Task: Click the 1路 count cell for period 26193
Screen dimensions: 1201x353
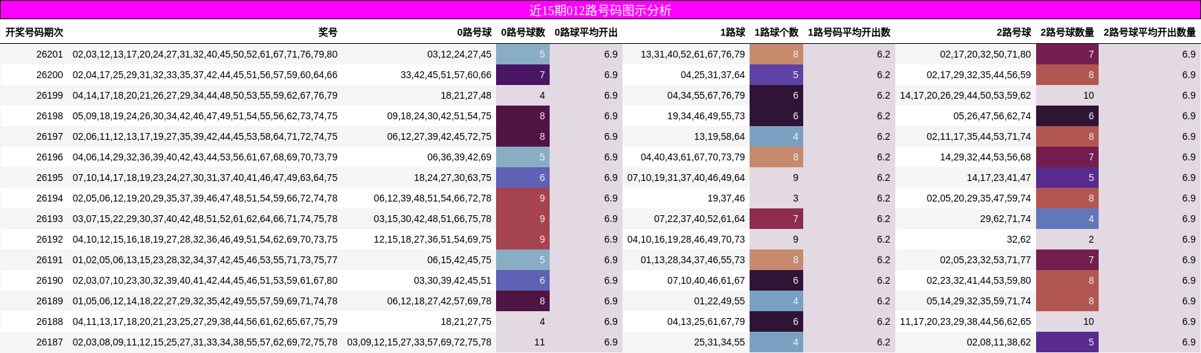Action: [776, 219]
